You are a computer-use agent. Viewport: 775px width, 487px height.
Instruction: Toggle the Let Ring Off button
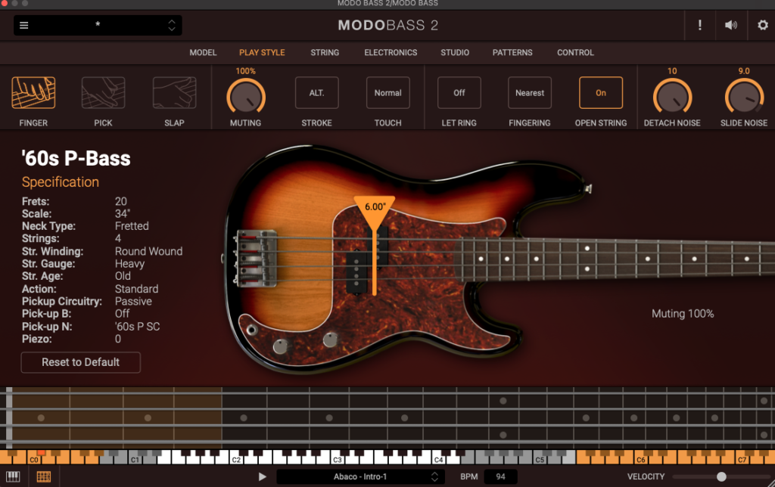[459, 93]
